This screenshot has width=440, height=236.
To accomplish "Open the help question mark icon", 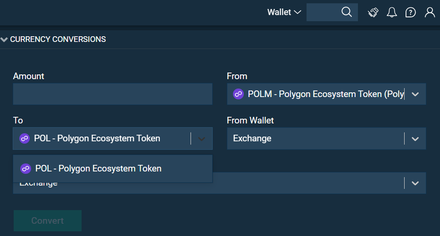I will coord(411,12).
